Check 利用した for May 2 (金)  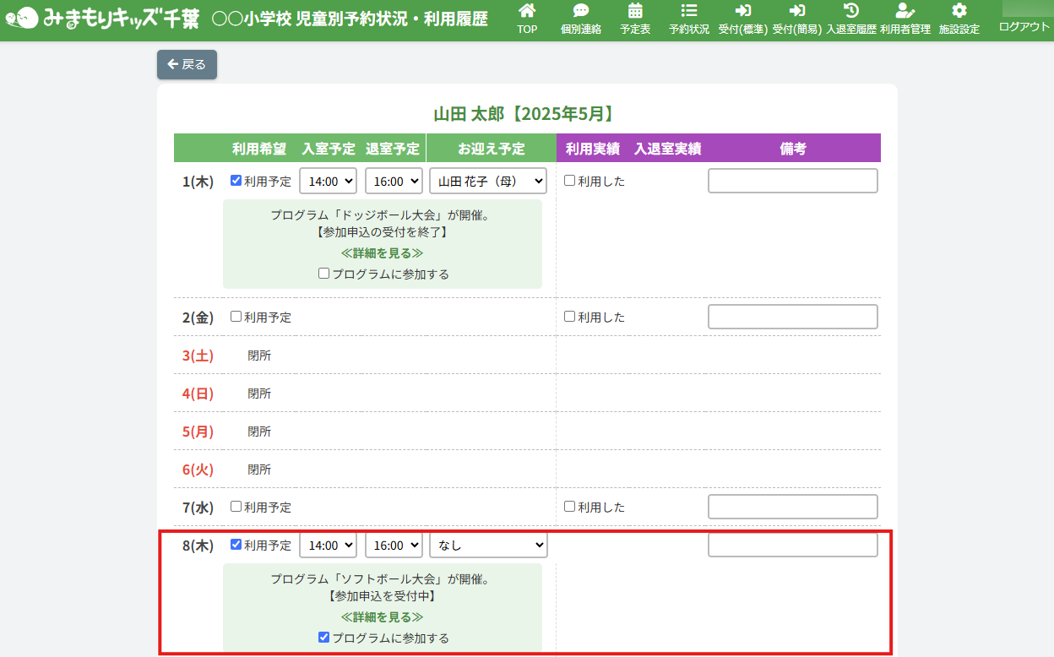[x=570, y=317]
